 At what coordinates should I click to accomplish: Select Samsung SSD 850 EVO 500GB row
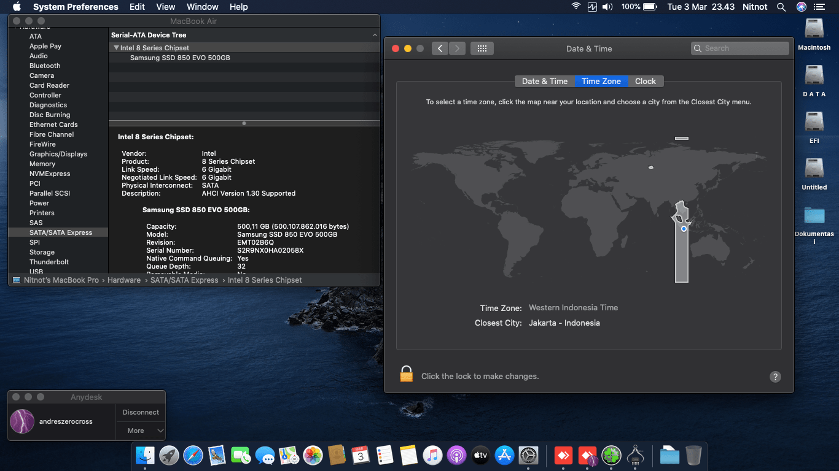click(x=244, y=58)
